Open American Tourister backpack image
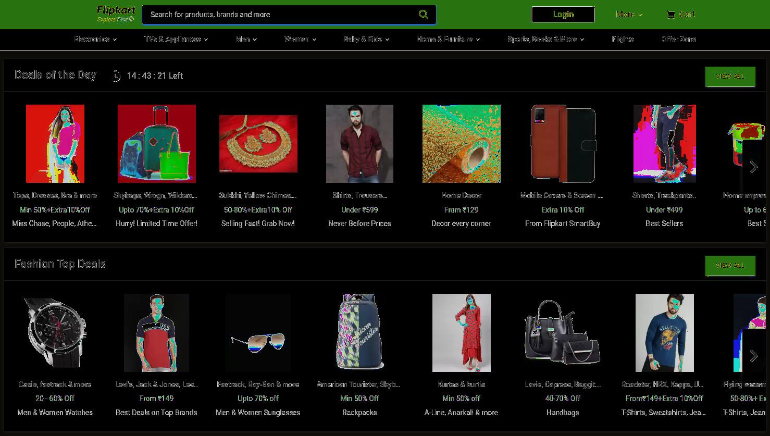The height and width of the screenshot is (436, 770). coord(359,332)
